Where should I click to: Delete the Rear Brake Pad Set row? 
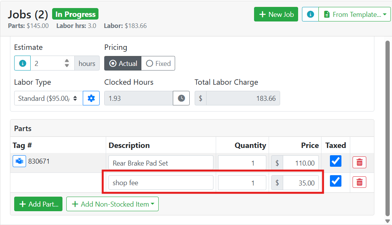click(x=359, y=163)
